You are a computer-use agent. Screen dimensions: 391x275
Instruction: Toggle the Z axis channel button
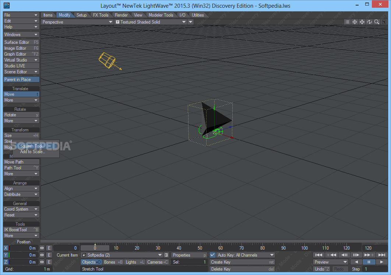click(x=6, y=262)
